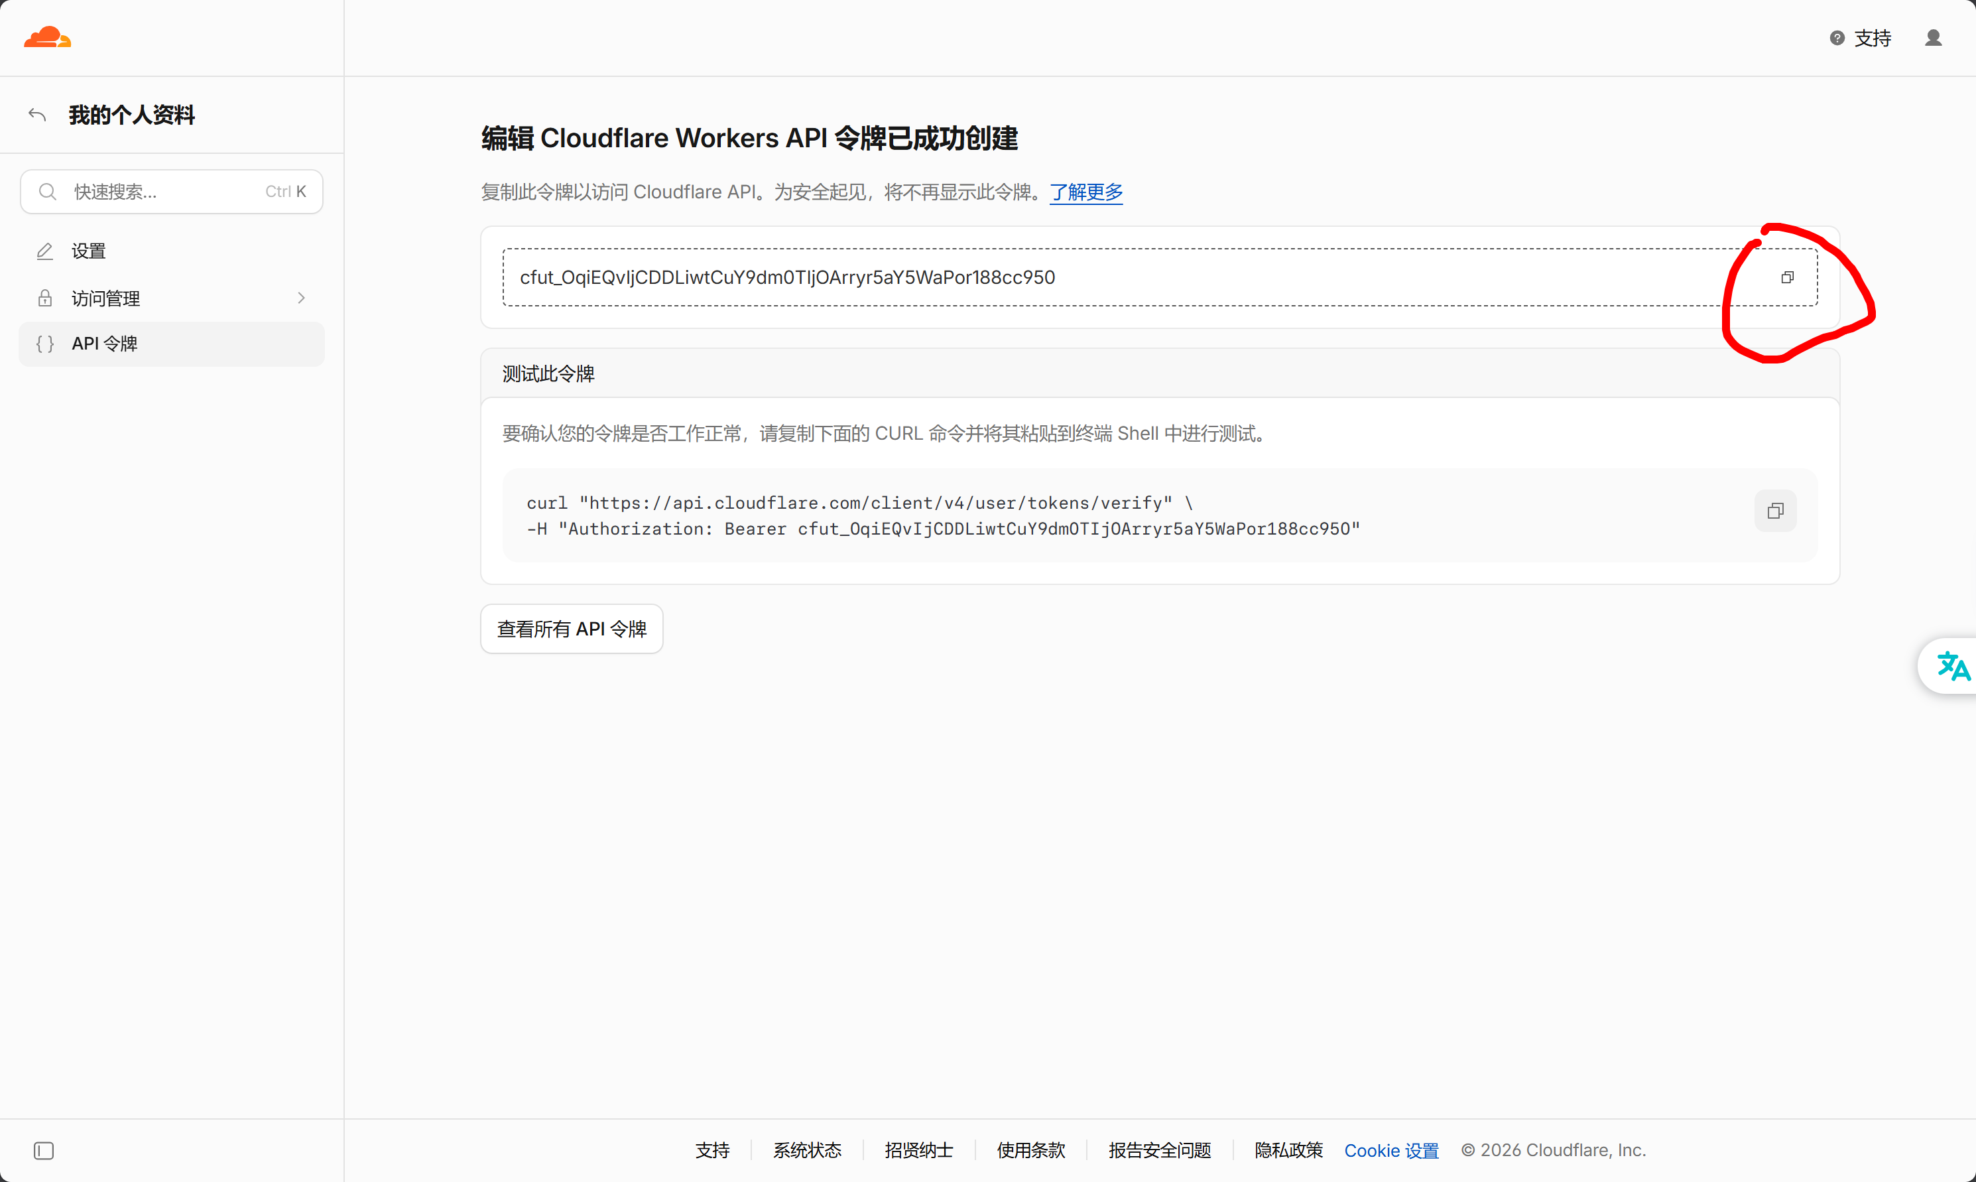
Task: Select the API 令牌 sidebar item
Action: point(172,344)
